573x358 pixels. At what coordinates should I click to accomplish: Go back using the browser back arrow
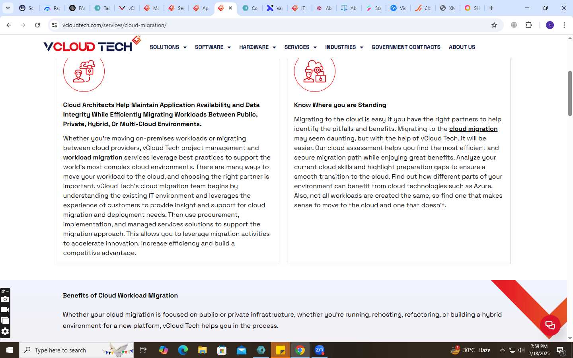(9, 25)
